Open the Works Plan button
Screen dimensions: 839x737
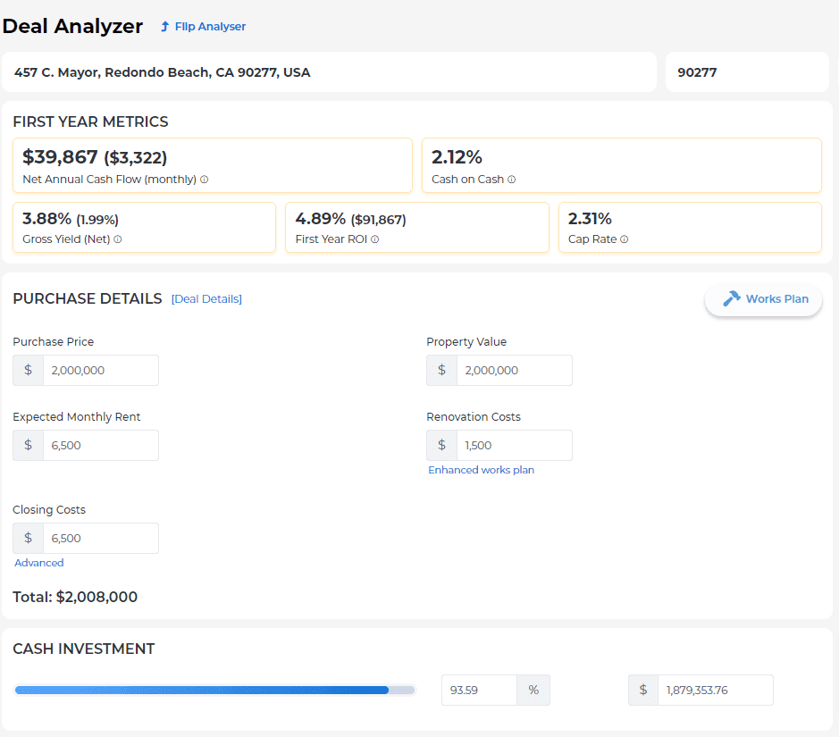click(x=763, y=299)
